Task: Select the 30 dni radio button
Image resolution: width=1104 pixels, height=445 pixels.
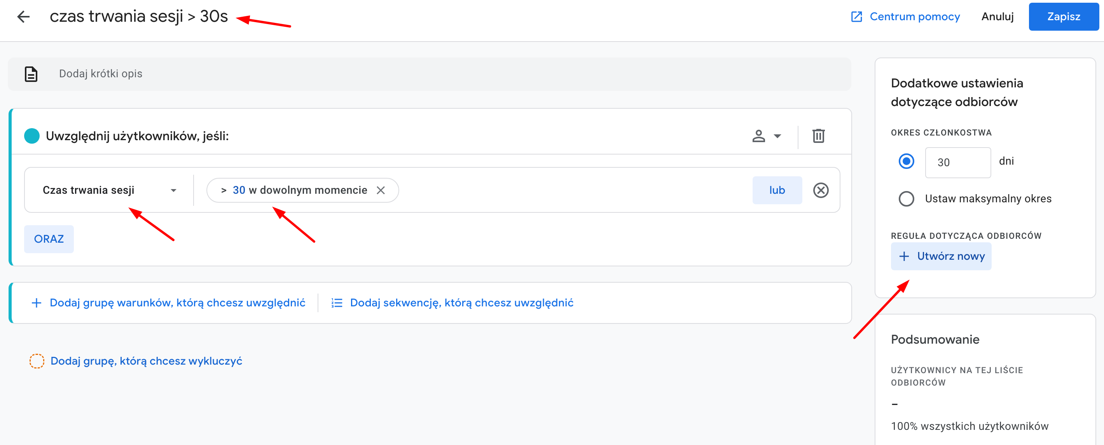Action: 906,162
